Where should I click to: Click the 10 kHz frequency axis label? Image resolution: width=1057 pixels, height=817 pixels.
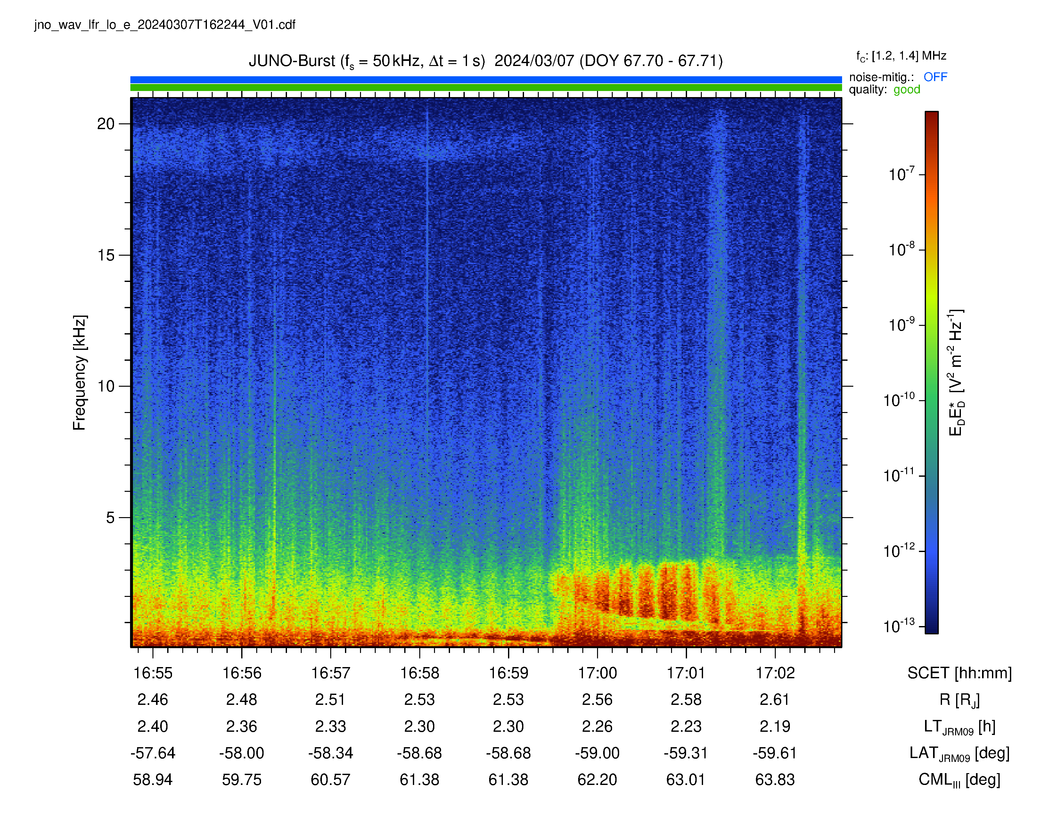[105, 386]
